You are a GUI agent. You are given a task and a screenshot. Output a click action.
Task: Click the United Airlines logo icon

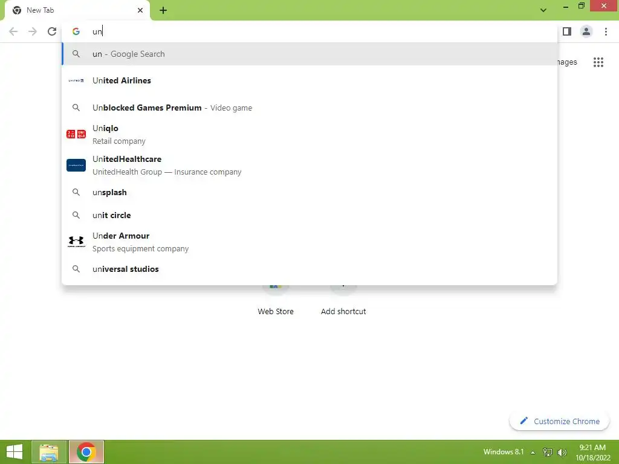coord(76,80)
